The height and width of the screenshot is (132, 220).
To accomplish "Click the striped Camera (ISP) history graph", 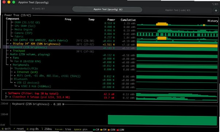I will (x=177, y=35).
